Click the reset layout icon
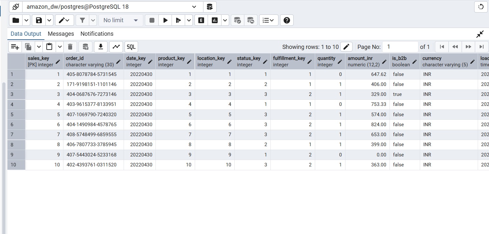489x234 pixels. point(481,7)
